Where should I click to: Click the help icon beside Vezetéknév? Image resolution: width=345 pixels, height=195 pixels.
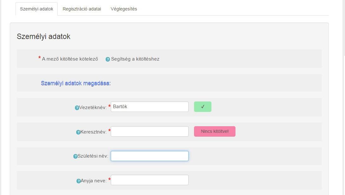(x=77, y=108)
